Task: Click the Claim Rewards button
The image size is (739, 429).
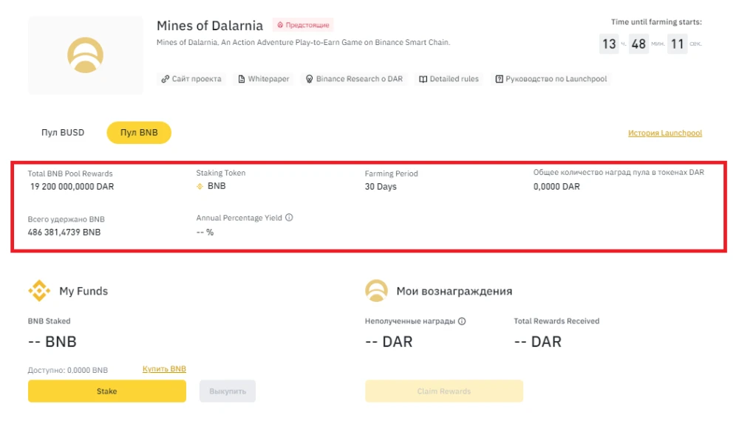Action: (444, 391)
